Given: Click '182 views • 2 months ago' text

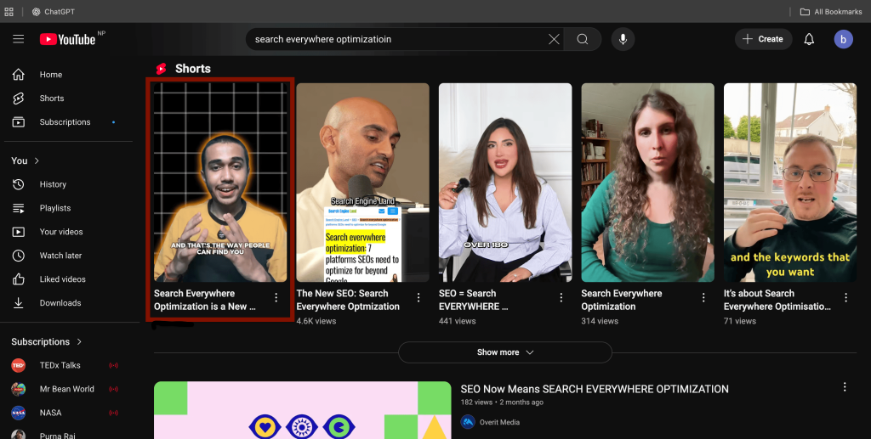Looking at the screenshot, I should [x=502, y=402].
